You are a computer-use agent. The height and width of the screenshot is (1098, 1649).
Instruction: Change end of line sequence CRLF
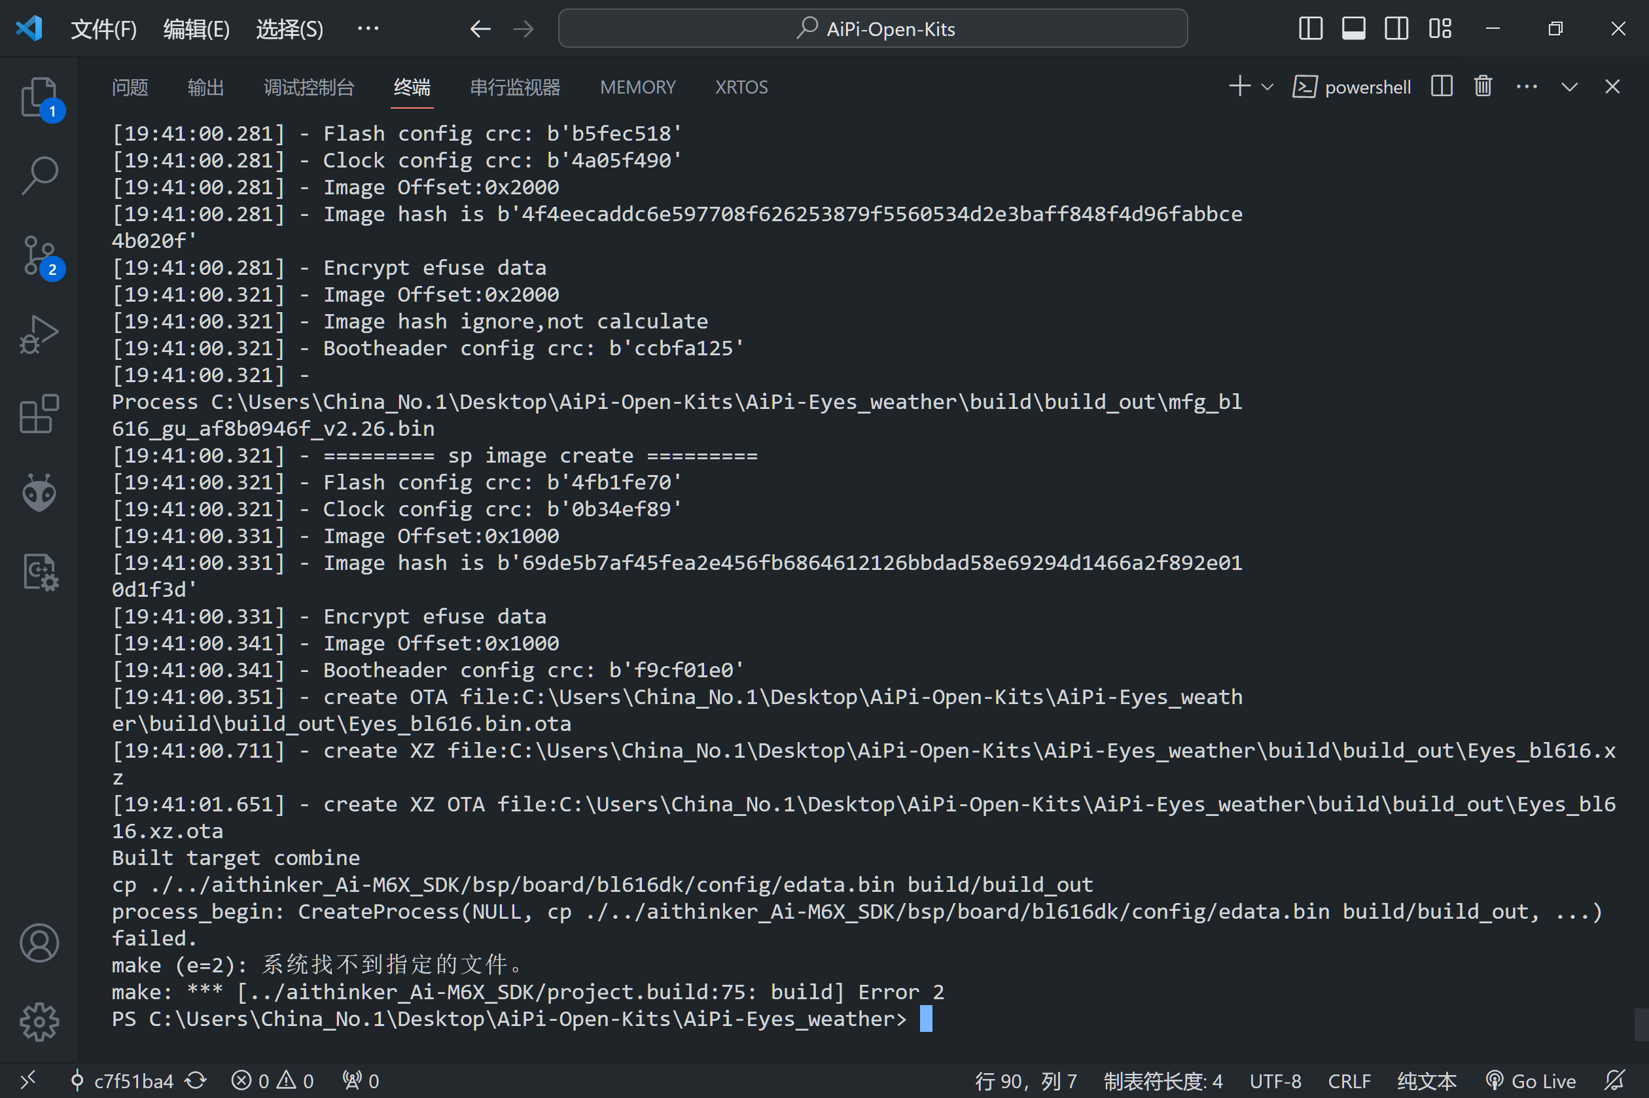pyautogui.click(x=1349, y=1080)
